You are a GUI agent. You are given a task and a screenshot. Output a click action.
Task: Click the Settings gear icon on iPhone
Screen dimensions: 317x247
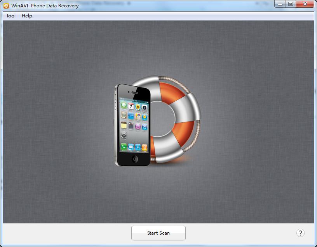(124, 135)
